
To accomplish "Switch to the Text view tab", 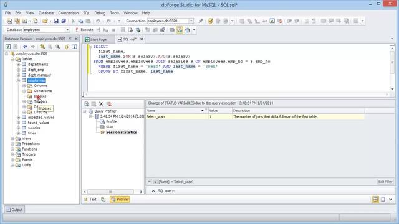I will 90,200.
